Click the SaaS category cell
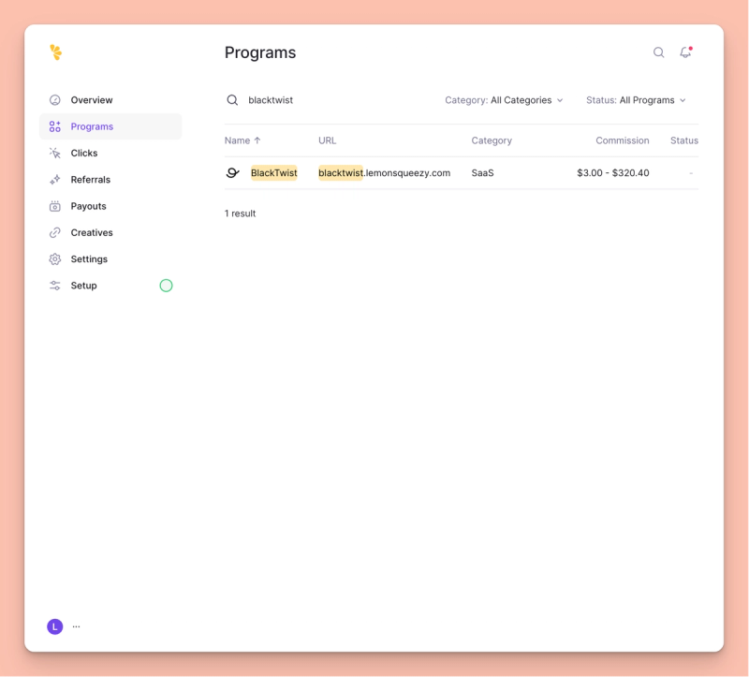The image size is (749, 677). tap(482, 173)
